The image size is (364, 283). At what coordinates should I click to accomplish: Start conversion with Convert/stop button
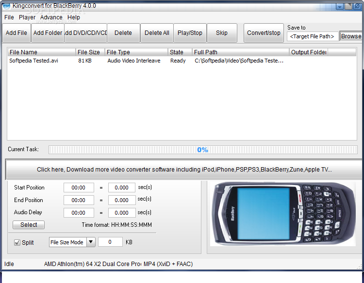tap(264, 33)
